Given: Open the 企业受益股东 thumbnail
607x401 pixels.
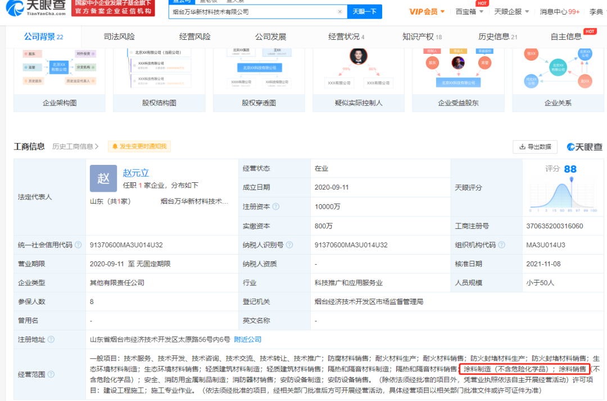Looking at the screenshot, I should (459, 80).
